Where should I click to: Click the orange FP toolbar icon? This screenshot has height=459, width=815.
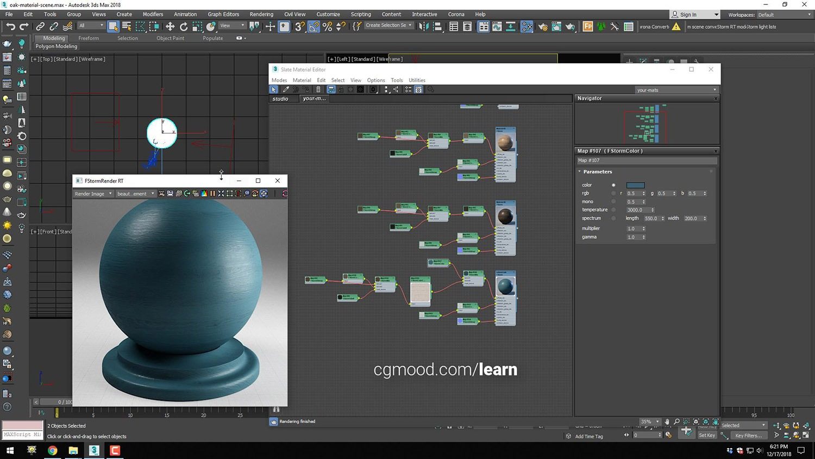click(x=588, y=26)
